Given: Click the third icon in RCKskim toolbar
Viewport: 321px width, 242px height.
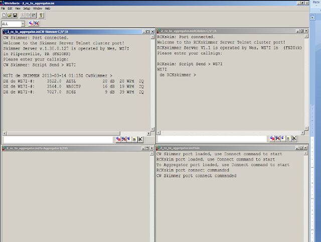Looking at the screenshot, I should [x=283, y=139].
